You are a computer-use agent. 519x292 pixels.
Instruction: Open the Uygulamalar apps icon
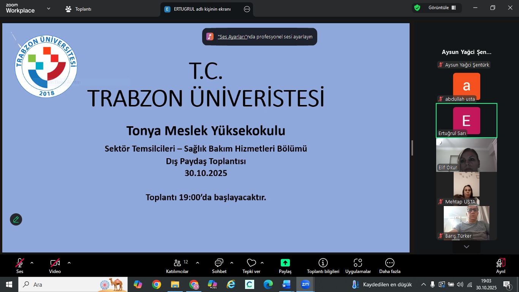pyautogui.click(x=358, y=263)
